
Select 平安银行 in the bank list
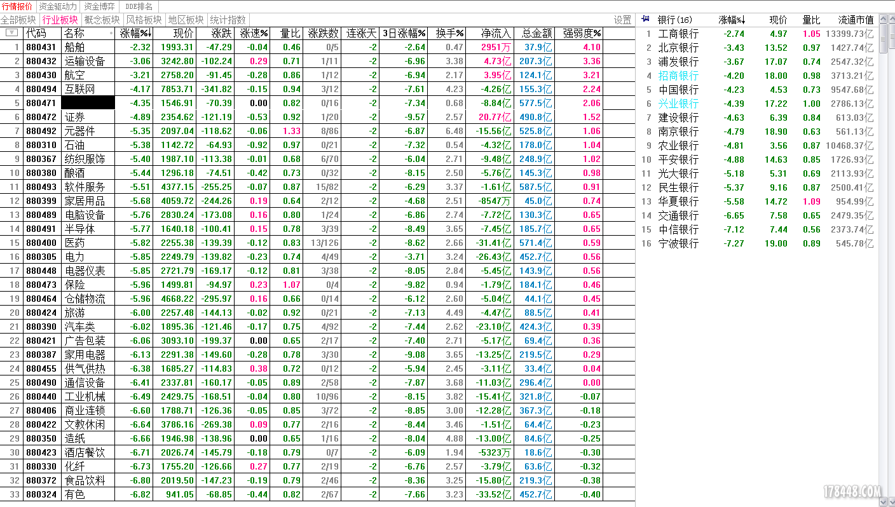pos(757,159)
